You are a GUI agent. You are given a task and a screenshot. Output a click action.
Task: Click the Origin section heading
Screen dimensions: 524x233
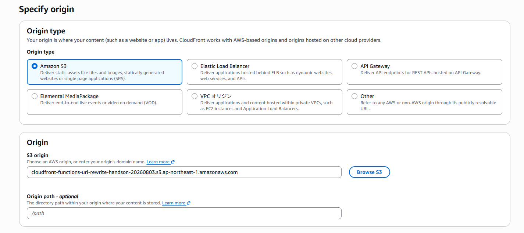coord(38,142)
